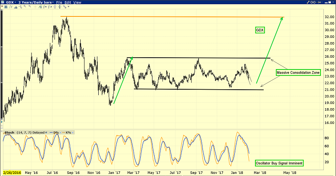Viewport: 336px width, 176px height.
Task: Click the bar chart style toolbar icon
Action: click(11, 7)
